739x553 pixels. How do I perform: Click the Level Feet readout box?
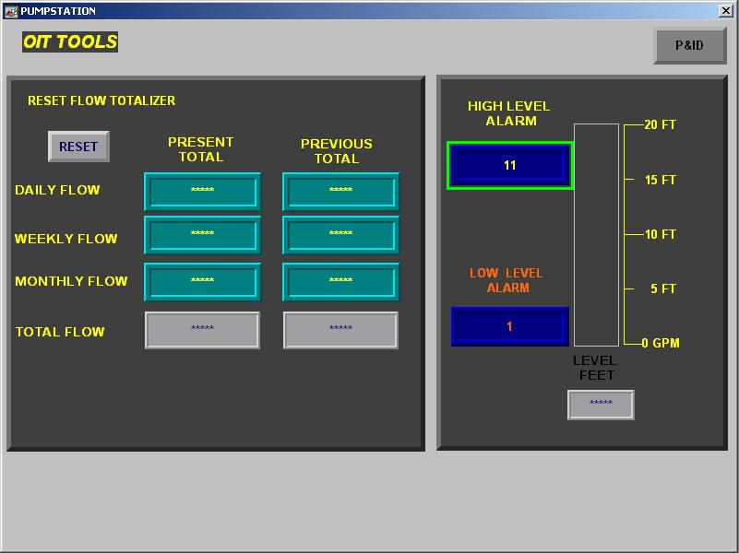tap(601, 405)
